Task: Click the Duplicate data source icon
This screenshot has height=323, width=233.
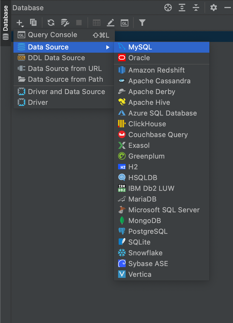Action: tap(33, 23)
